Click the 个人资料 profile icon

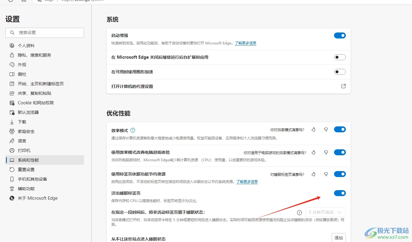tap(12, 46)
